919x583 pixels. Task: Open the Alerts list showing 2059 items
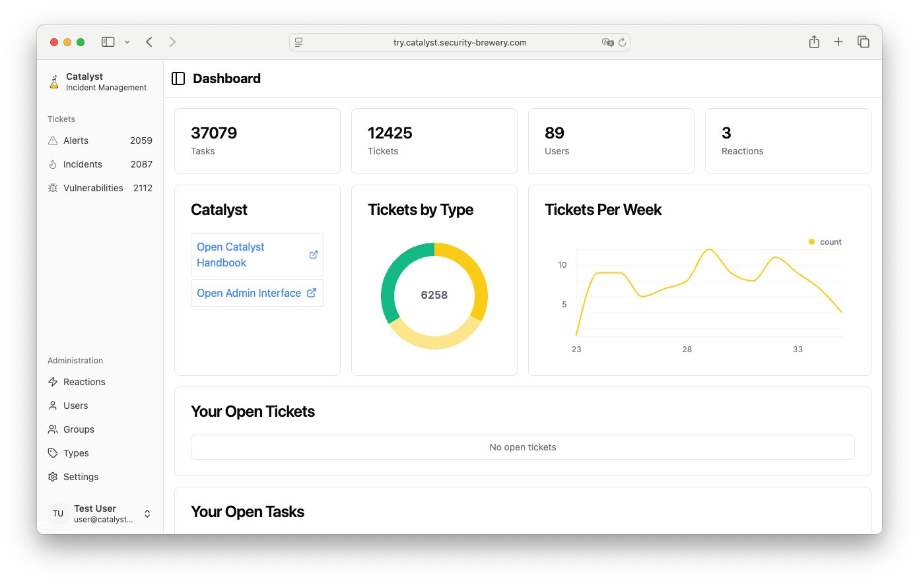pos(75,140)
